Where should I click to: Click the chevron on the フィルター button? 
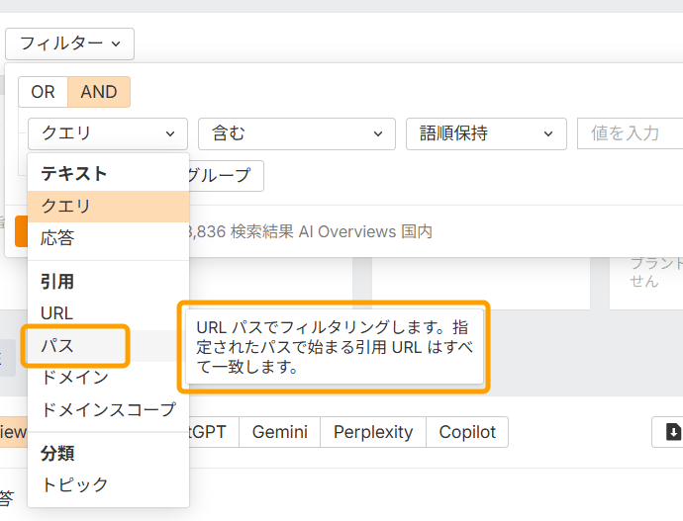pyautogui.click(x=117, y=43)
